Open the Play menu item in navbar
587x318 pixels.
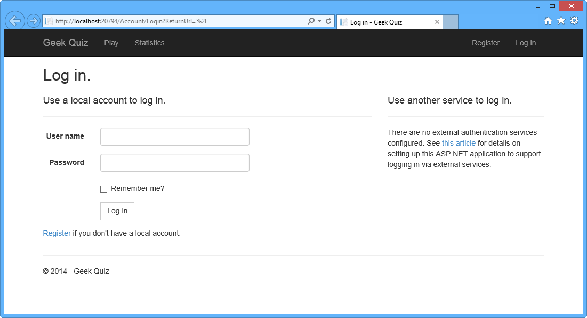(111, 43)
